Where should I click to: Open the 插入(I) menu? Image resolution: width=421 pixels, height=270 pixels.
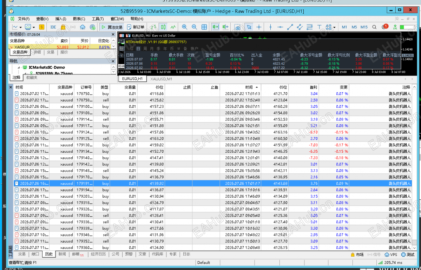[61, 19]
